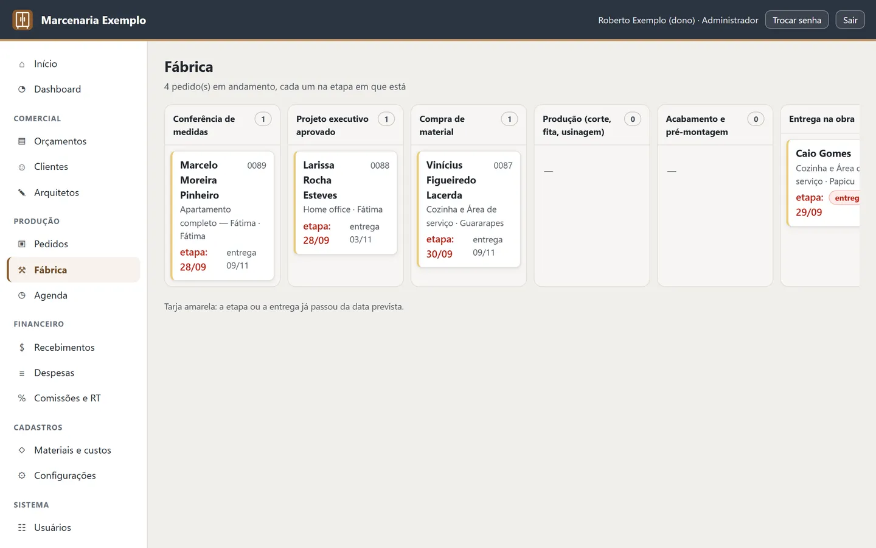
Task: Click the Início house icon
Action: tap(22, 64)
